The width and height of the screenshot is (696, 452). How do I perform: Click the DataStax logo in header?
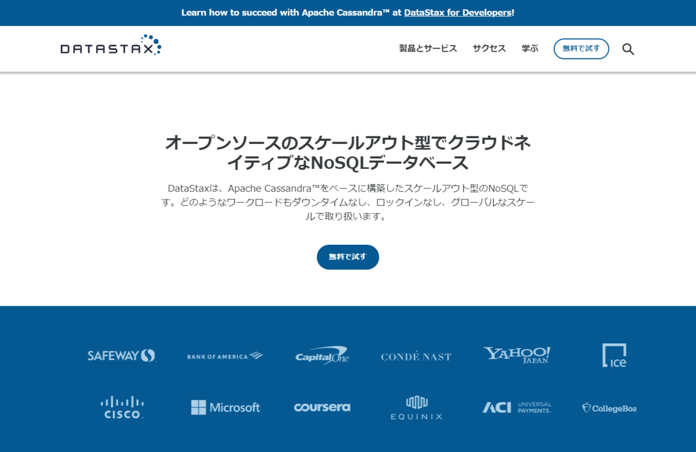point(111,46)
